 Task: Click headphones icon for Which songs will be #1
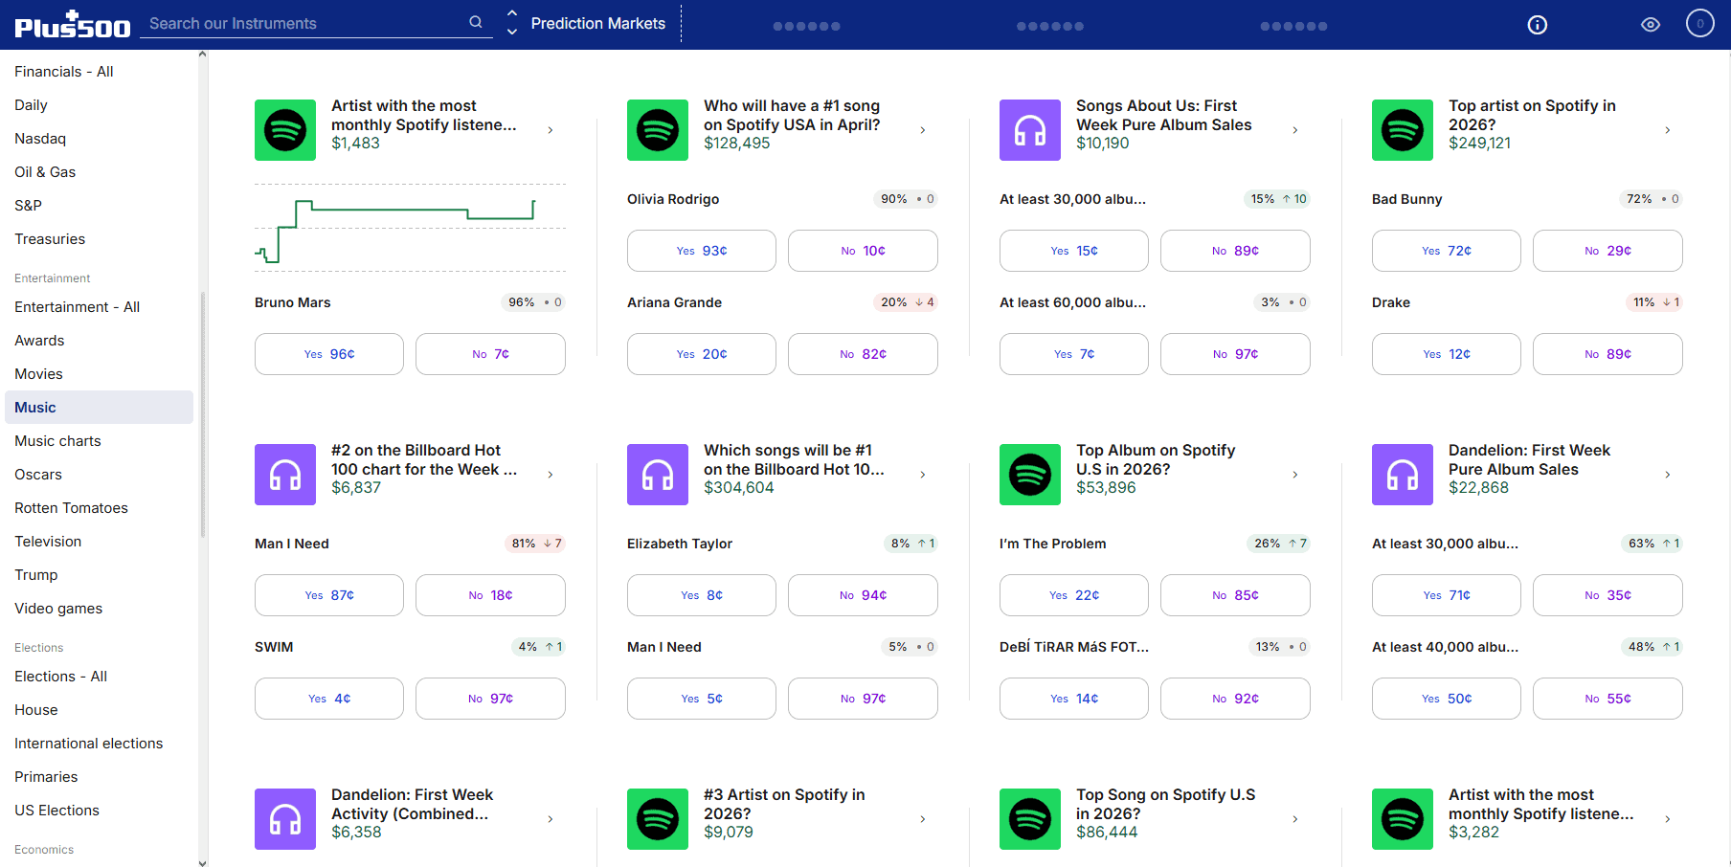point(658,475)
